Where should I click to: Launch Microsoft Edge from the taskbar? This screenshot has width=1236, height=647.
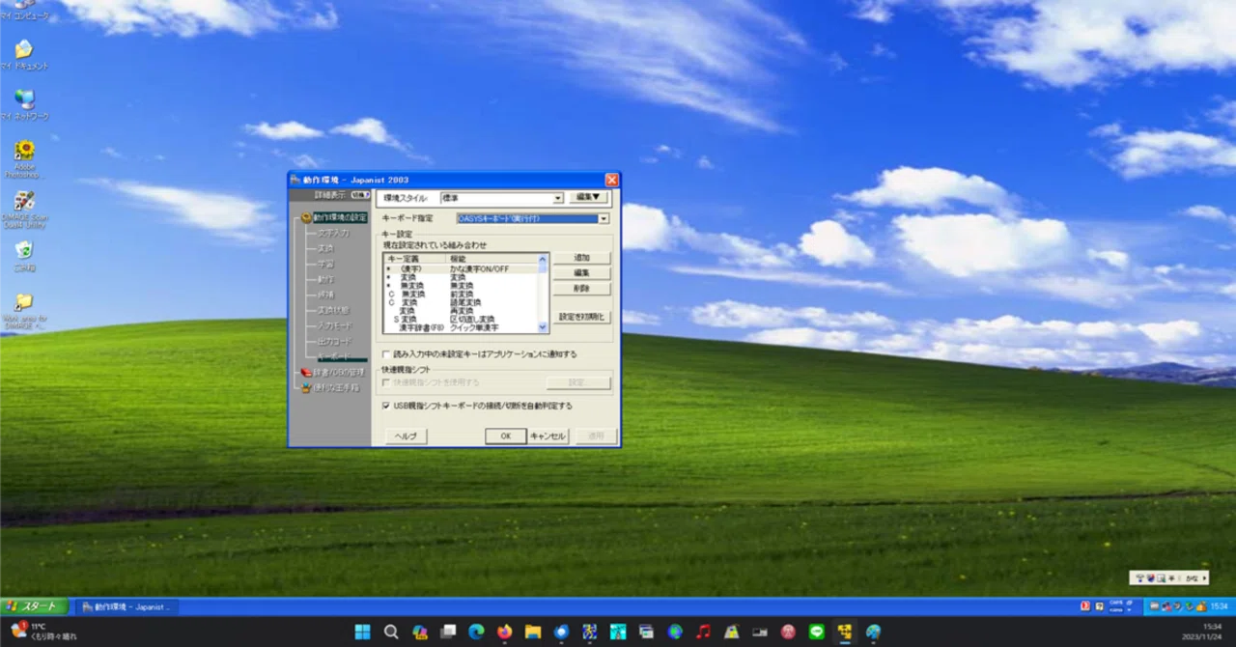[x=476, y=632]
